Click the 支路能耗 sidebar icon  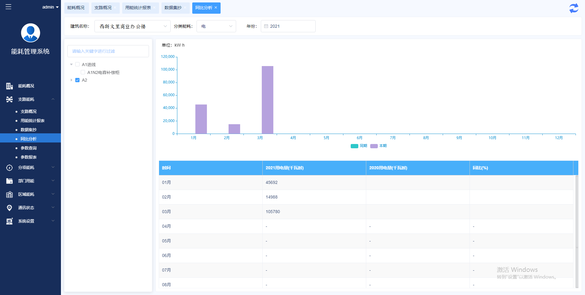click(x=9, y=99)
